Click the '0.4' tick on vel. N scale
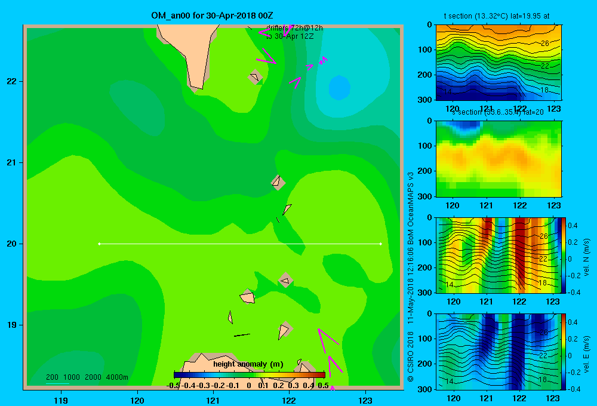The image size is (597, 406). coord(573,226)
